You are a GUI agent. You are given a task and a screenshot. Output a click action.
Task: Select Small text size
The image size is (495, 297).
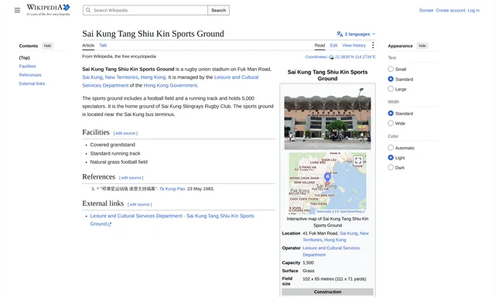[x=391, y=69]
